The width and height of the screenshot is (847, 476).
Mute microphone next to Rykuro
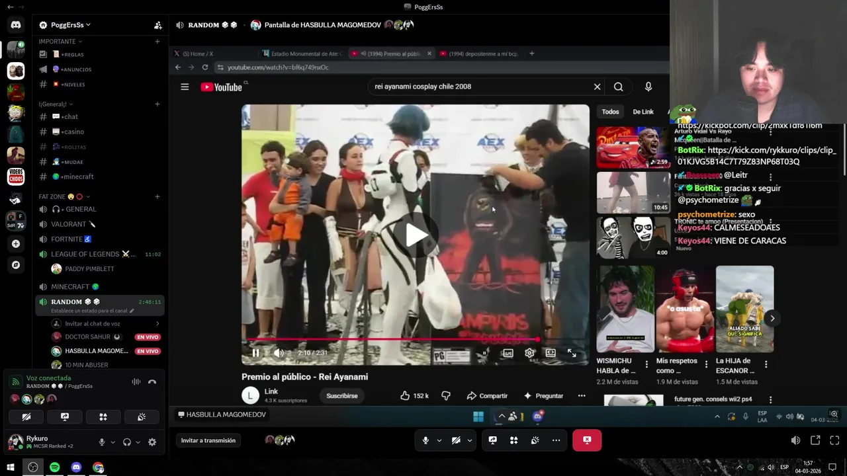click(102, 442)
